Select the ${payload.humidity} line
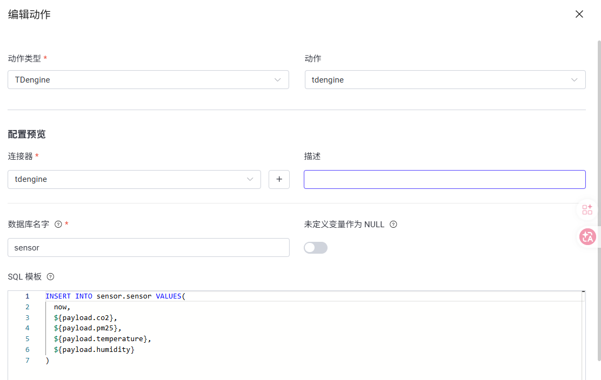The height and width of the screenshot is (380, 601). point(94,349)
